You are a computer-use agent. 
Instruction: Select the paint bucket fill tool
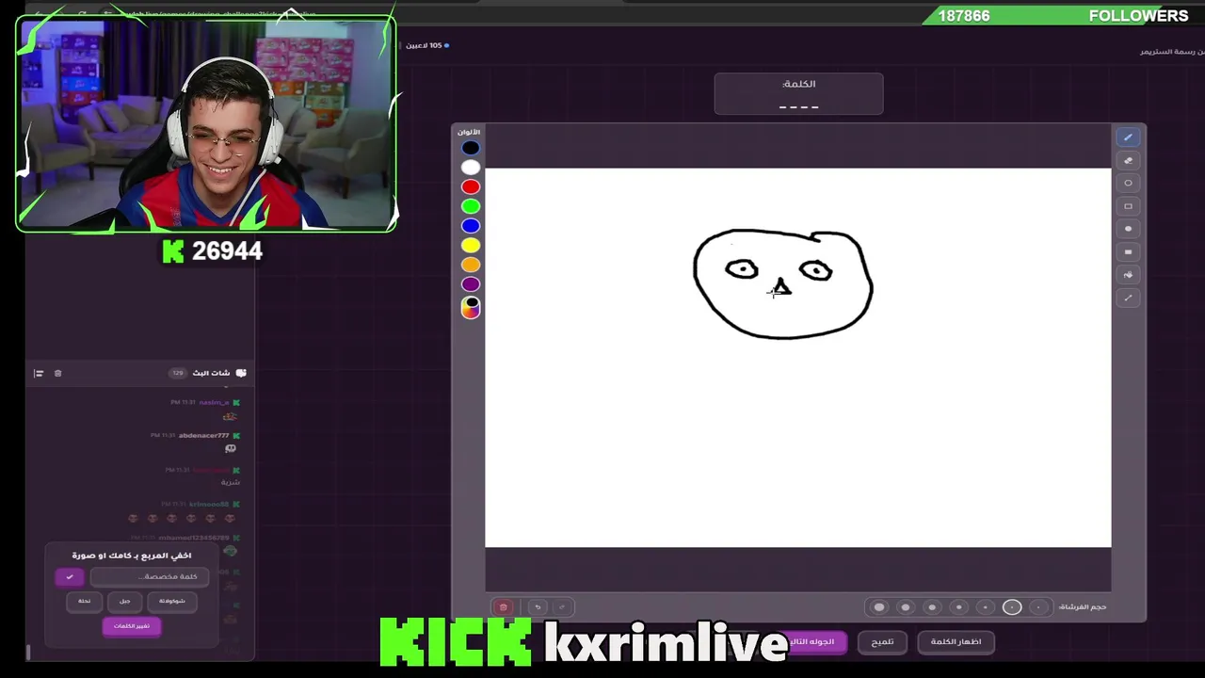(x=1128, y=274)
